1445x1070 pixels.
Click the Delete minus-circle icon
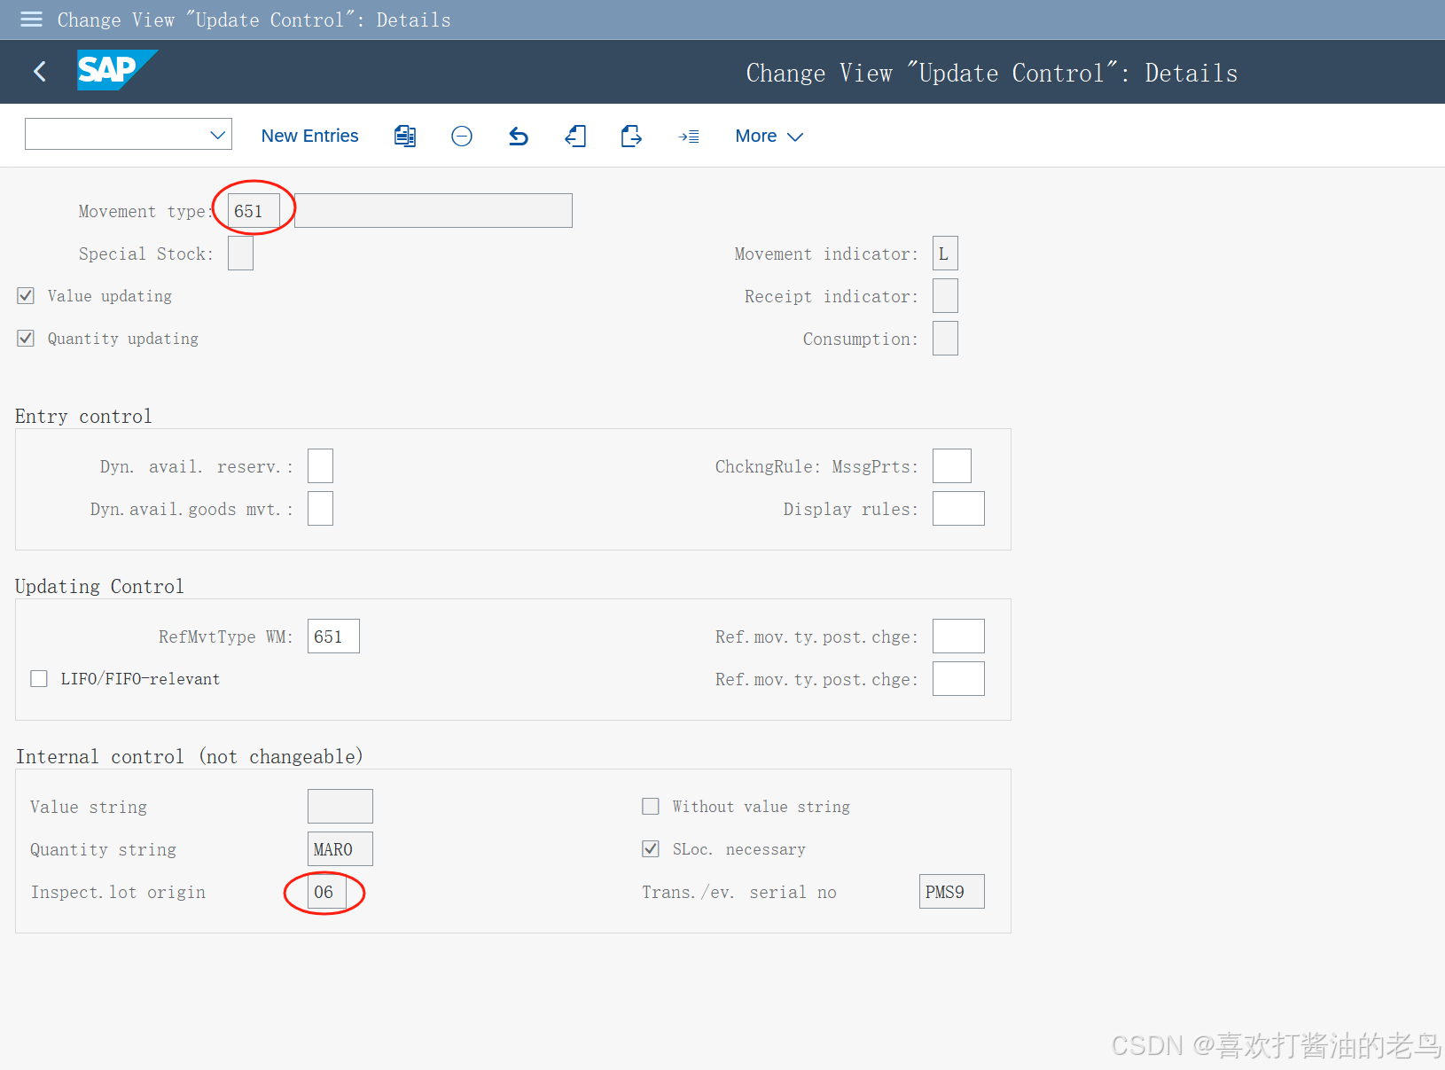(x=462, y=136)
